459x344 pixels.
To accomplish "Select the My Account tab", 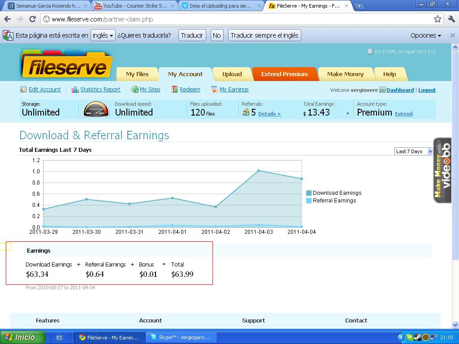I will coord(185,74).
